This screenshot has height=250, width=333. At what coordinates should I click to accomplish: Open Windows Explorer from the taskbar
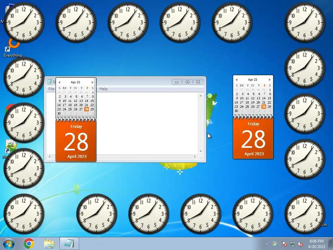pyautogui.click(x=49, y=244)
